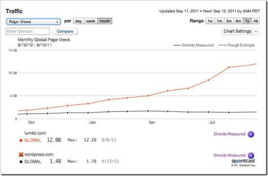This screenshot has height=176, width=268.
Task: Click the Chart Settings arrow
Action: point(256,32)
